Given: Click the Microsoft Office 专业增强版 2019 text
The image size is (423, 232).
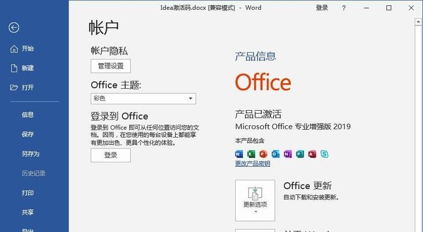Looking at the screenshot, I should click(293, 126).
